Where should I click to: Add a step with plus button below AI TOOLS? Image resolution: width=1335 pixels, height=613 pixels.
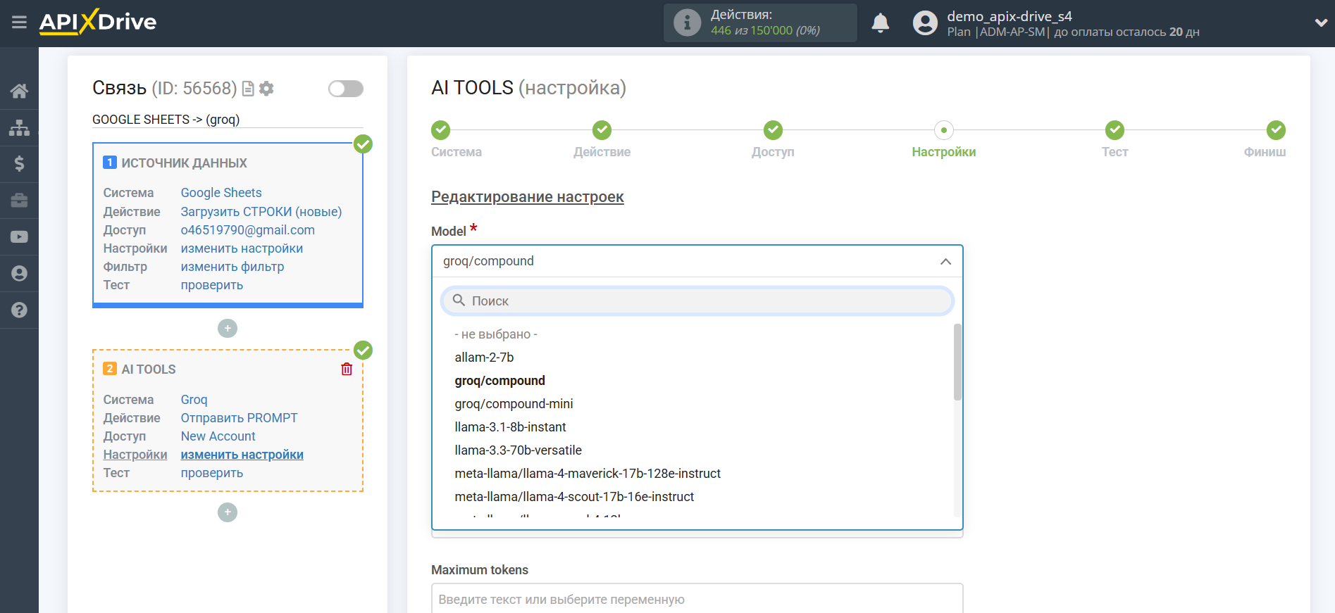tap(228, 512)
